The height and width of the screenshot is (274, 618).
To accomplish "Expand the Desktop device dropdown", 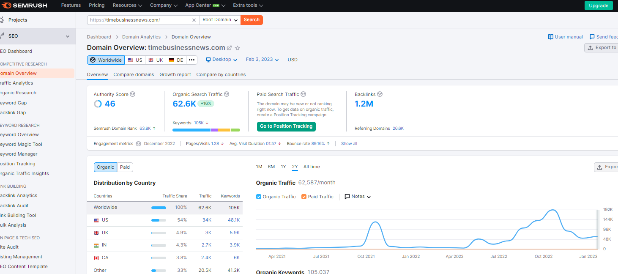I will pyautogui.click(x=221, y=60).
